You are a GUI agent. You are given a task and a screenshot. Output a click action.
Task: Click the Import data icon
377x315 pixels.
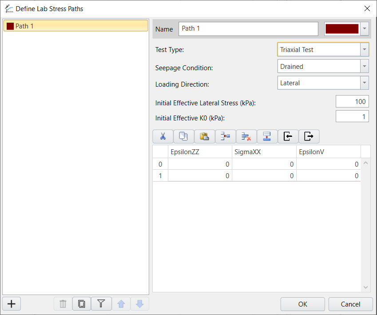(x=288, y=136)
